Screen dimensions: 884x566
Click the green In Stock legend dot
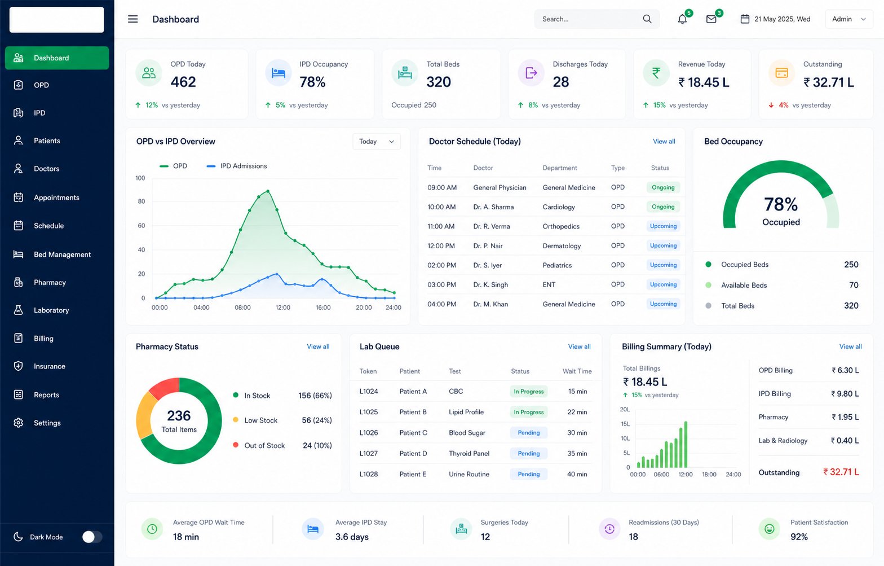(x=236, y=395)
